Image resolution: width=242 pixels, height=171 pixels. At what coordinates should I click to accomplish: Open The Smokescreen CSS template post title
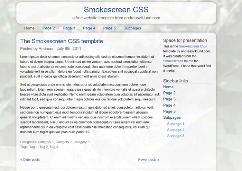coord(62,41)
